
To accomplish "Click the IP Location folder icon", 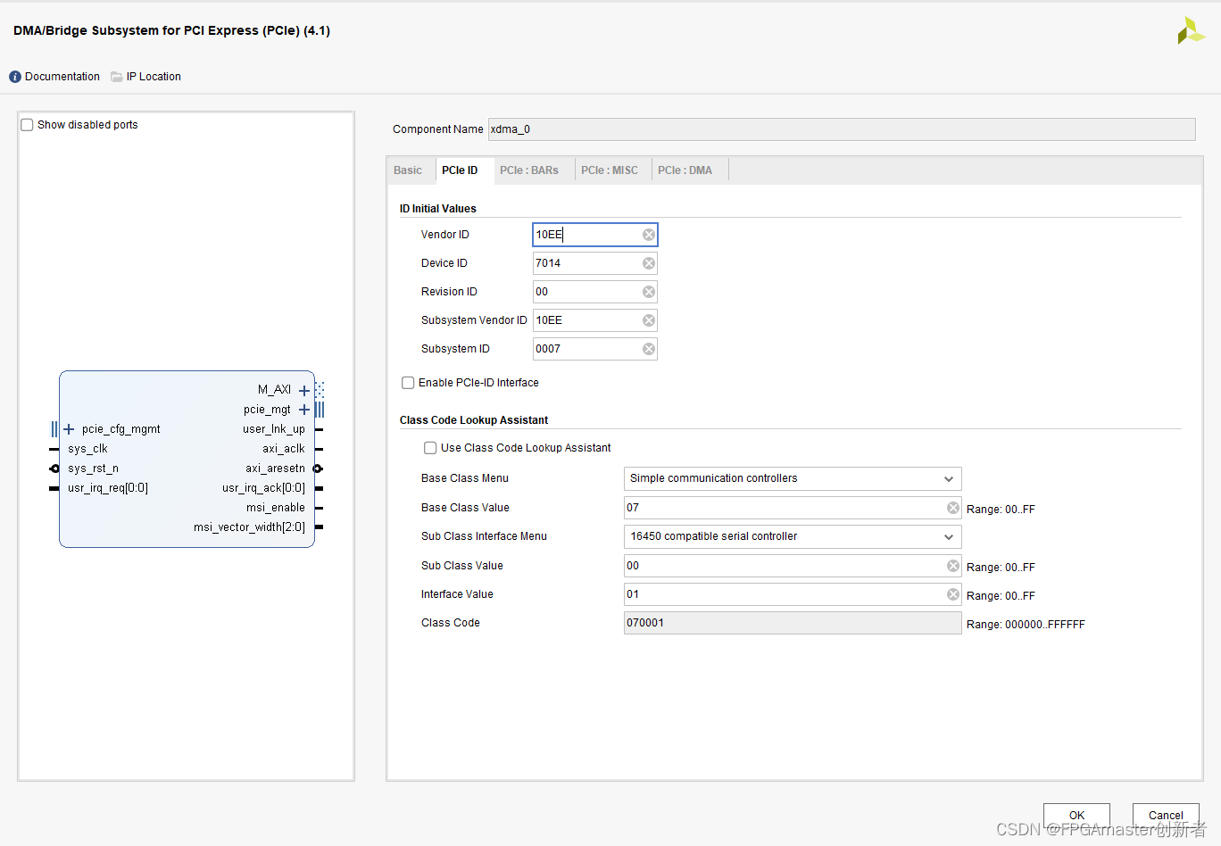I will click(x=117, y=77).
